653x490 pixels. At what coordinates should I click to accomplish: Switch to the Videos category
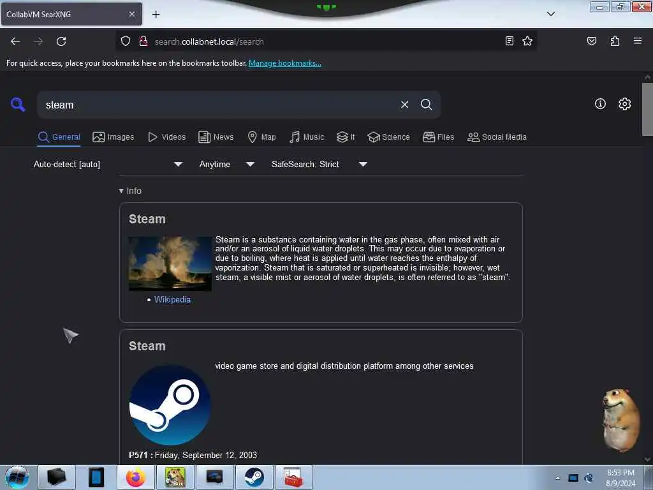click(x=167, y=137)
